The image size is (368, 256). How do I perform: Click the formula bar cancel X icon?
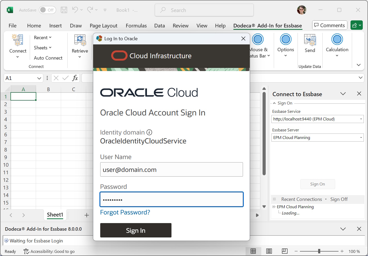coord(56,78)
